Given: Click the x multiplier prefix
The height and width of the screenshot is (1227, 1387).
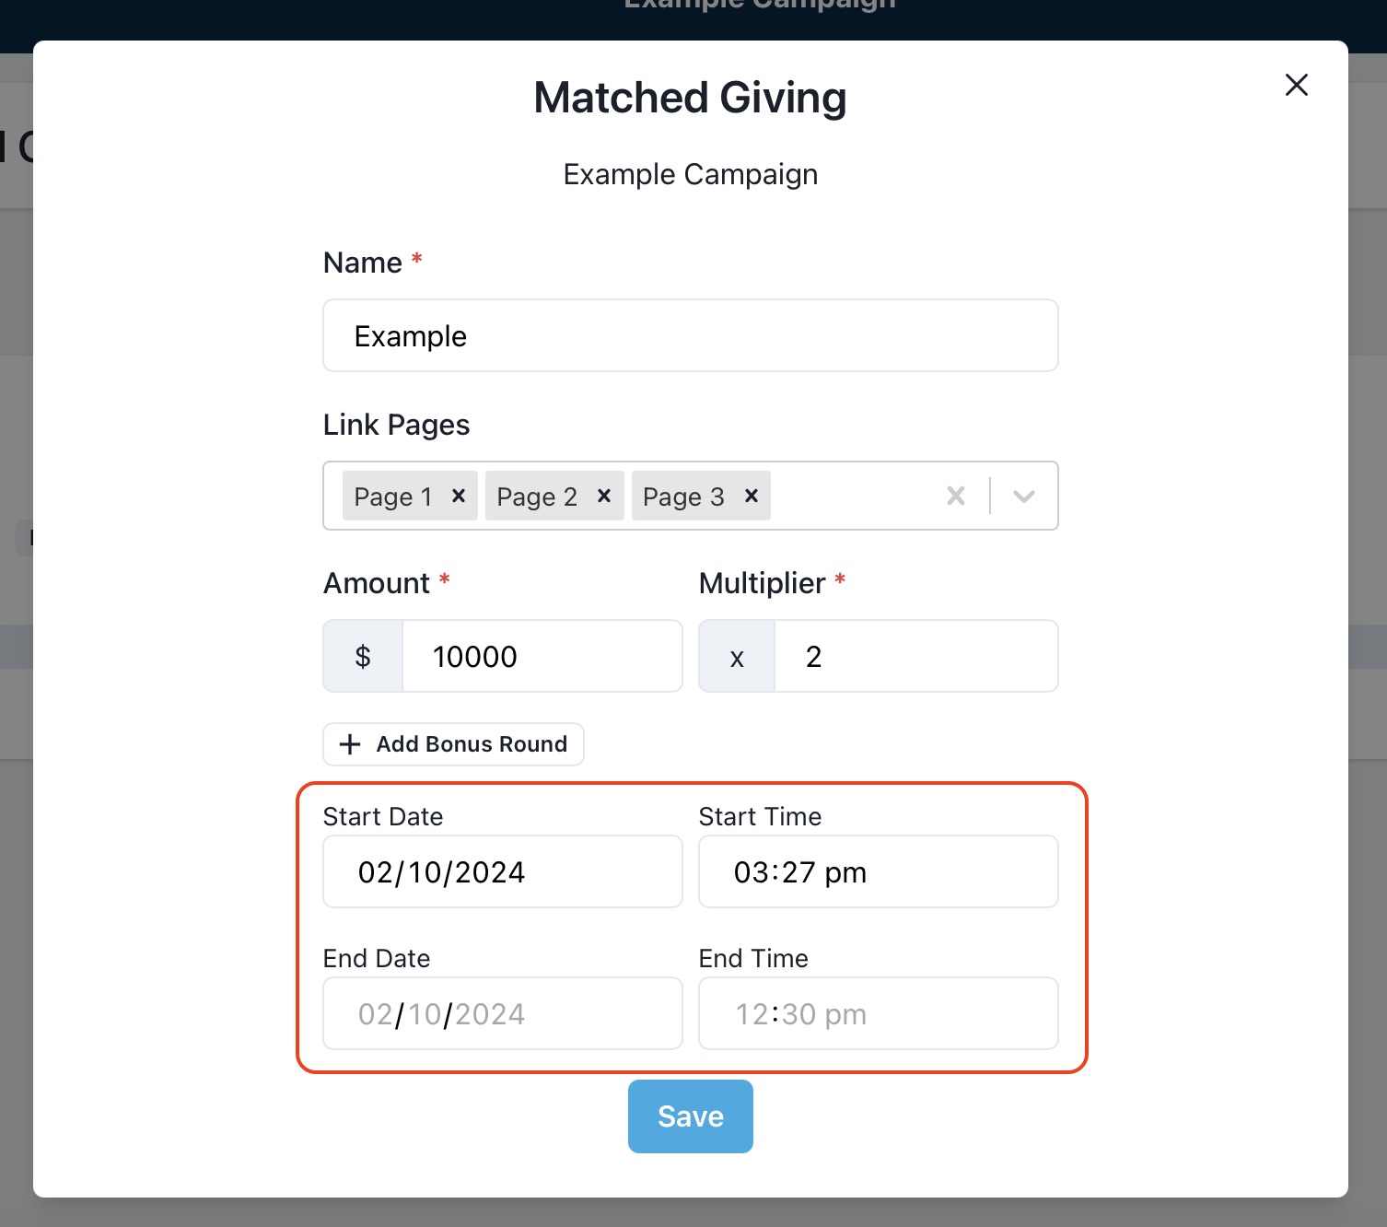Looking at the screenshot, I should pos(737,656).
